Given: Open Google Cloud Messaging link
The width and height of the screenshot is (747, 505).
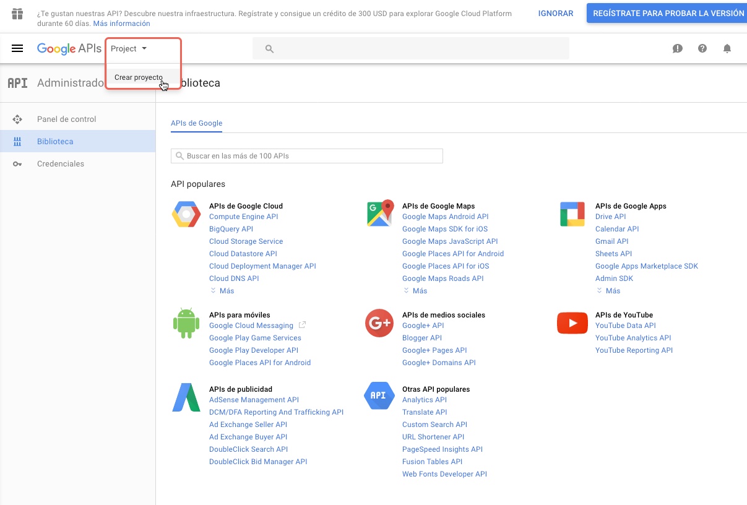Looking at the screenshot, I should (251, 326).
